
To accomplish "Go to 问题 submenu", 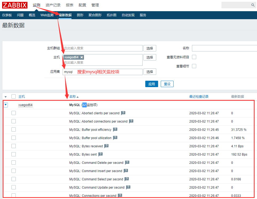I will [20, 15].
